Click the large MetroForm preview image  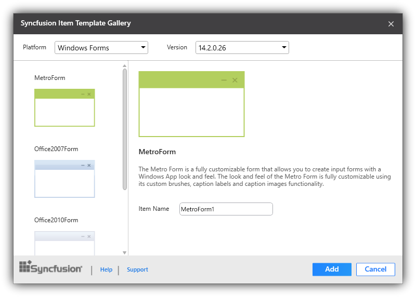pos(191,104)
